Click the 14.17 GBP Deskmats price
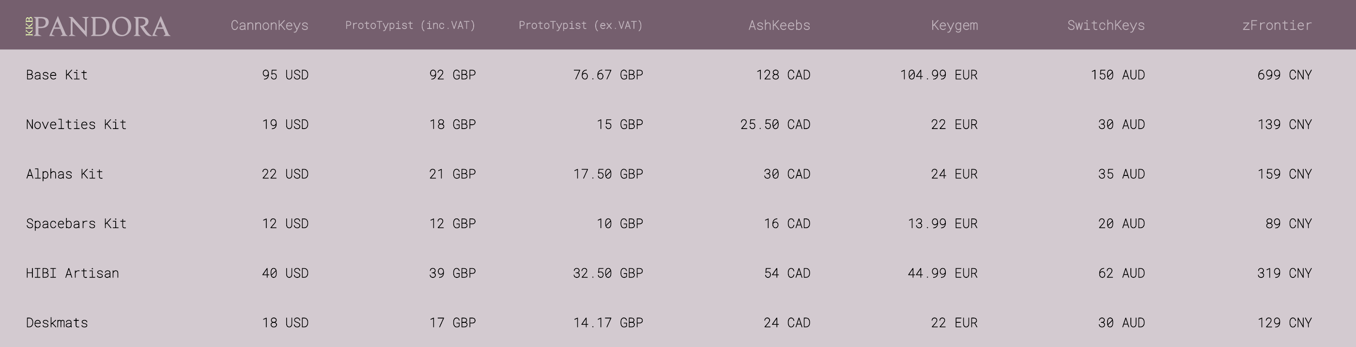The width and height of the screenshot is (1356, 347). pyautogui.click(x=608, y=323)
